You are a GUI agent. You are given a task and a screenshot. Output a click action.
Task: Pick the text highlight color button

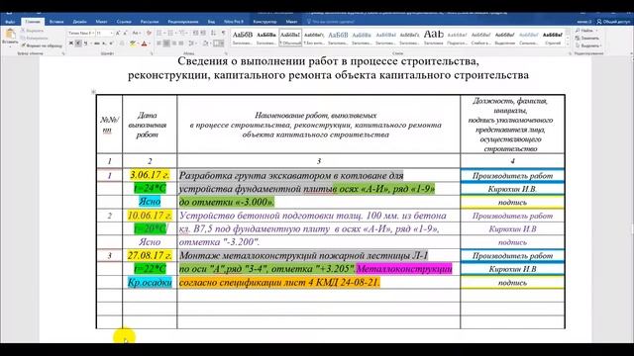tap(132, 44)
